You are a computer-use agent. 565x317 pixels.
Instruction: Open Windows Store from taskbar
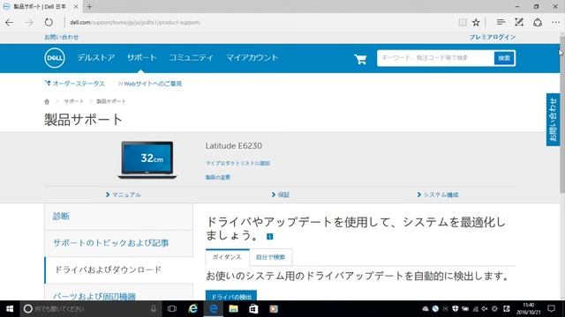253,309
